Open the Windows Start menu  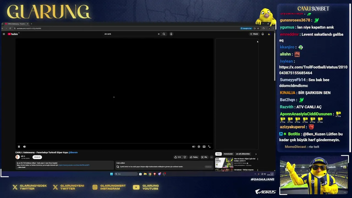(111, 174)
